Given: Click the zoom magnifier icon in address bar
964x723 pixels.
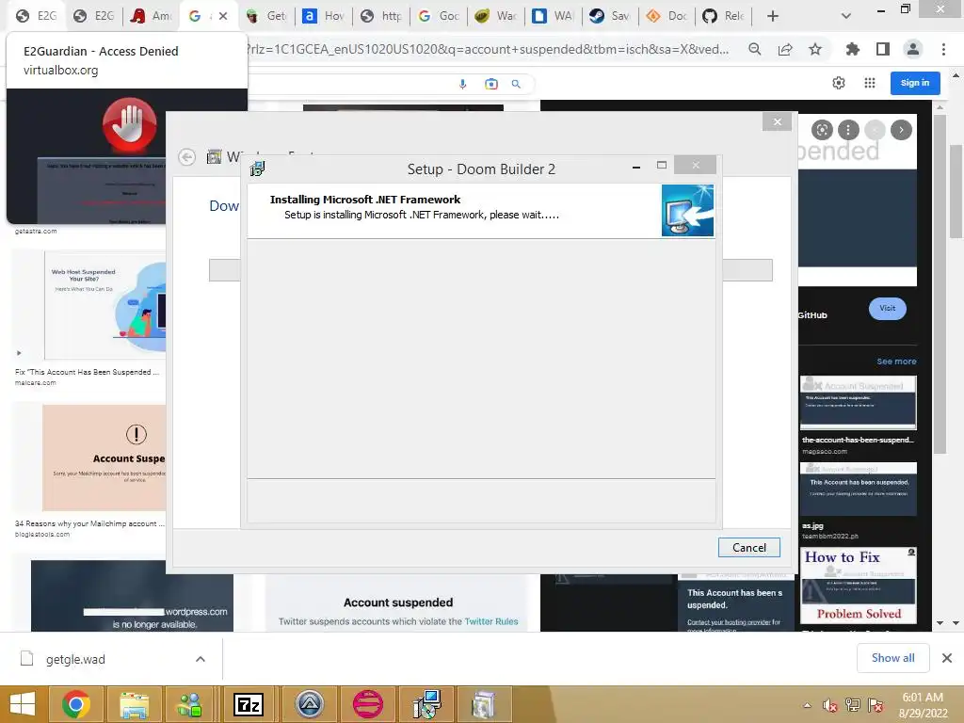Looking at the screenshot, I should [754, 49].
